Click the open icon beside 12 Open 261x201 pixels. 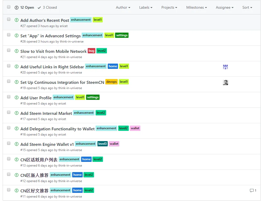(17, 8)
